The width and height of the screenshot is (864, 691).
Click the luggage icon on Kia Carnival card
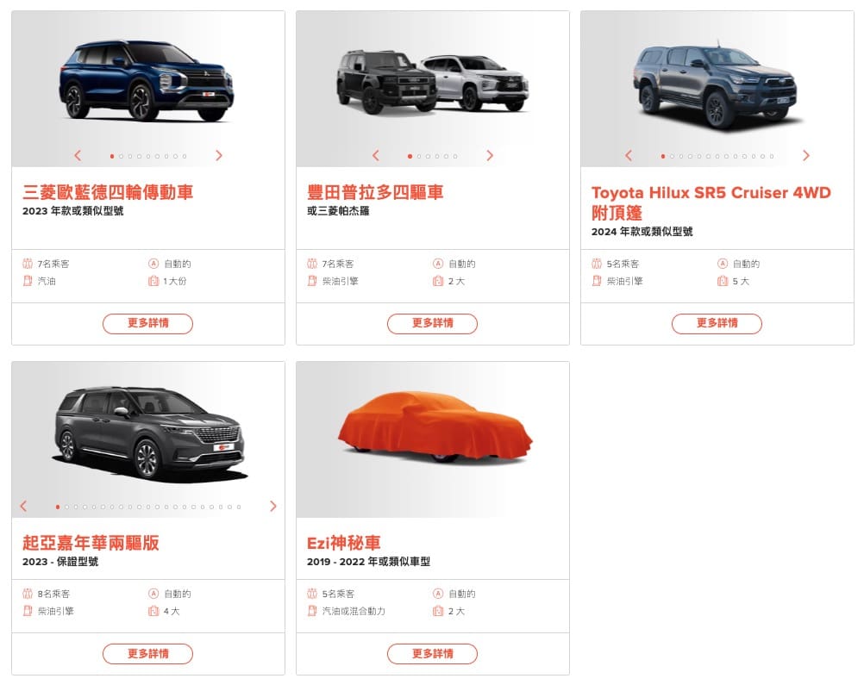[x=153, y=611]
